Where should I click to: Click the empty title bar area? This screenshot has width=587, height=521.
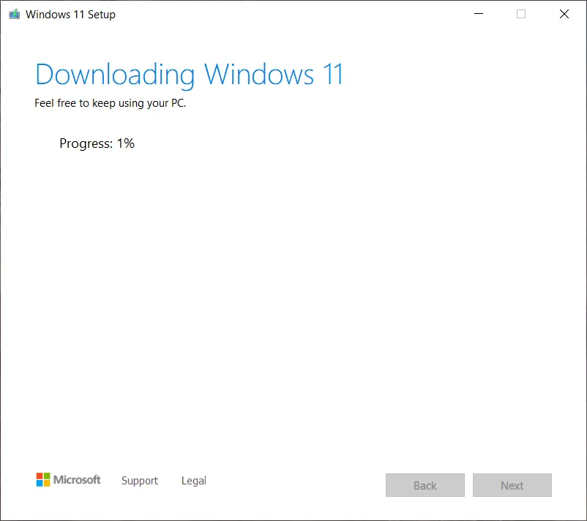point(293,14)
